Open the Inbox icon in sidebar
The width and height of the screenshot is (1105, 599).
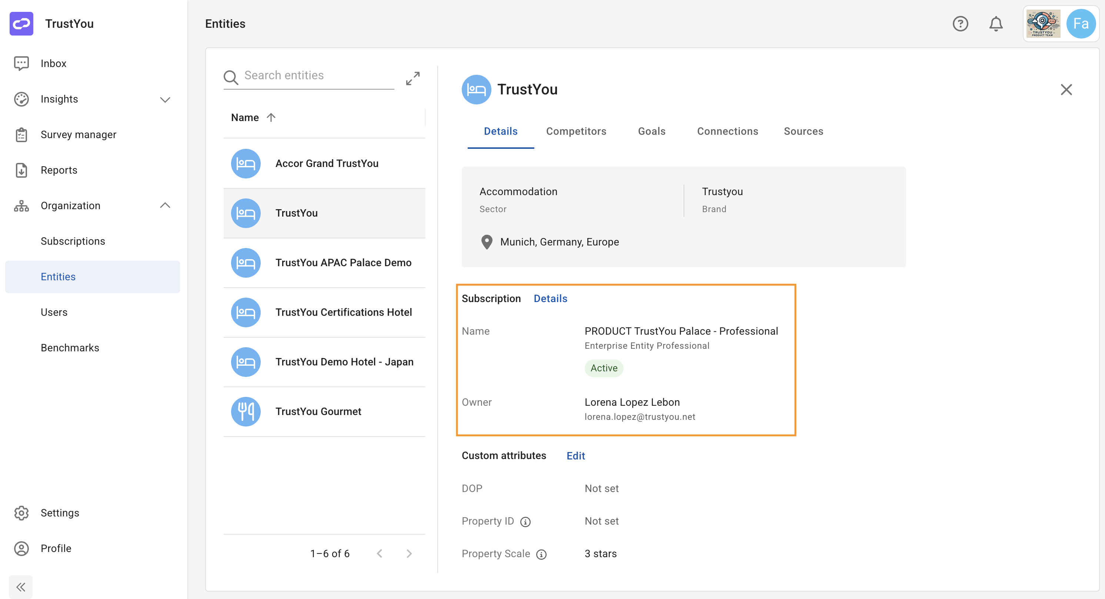coord(21,63)
